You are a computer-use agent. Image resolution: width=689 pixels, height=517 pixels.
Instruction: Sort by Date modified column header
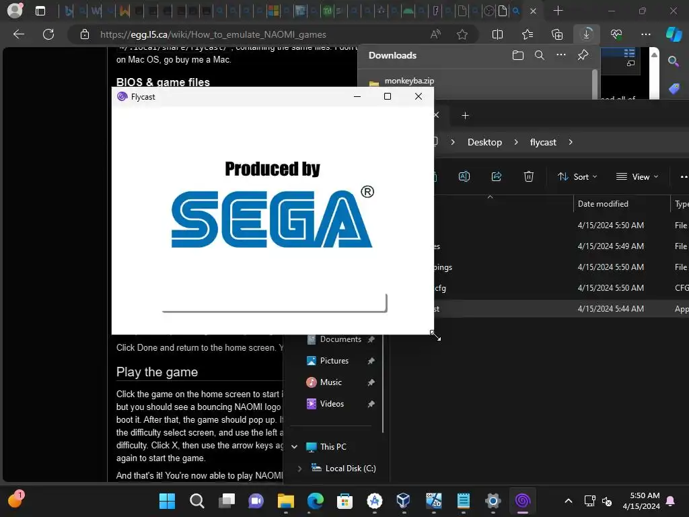(x=603, y=204)
